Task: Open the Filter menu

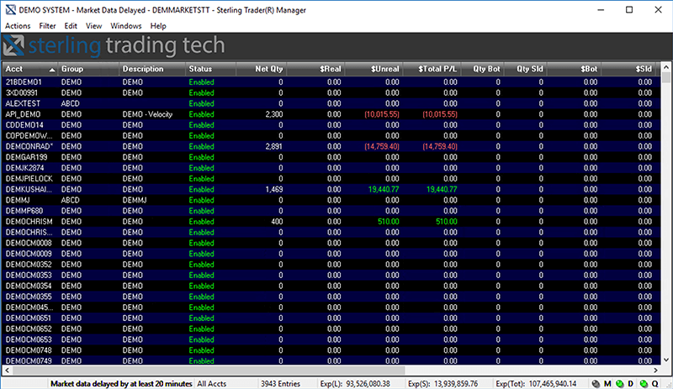Action: 47,26
